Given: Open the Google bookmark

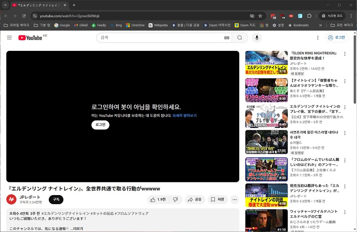Looking at the screenshot, I should point(62,25).
